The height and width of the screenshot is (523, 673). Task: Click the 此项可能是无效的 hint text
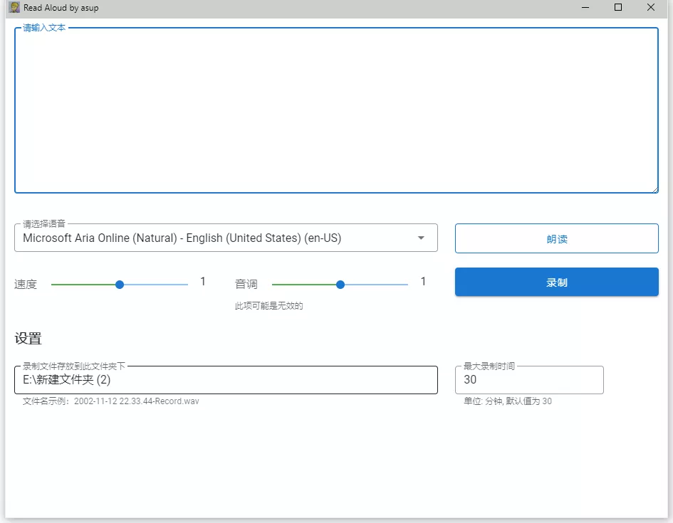[268, 306]
